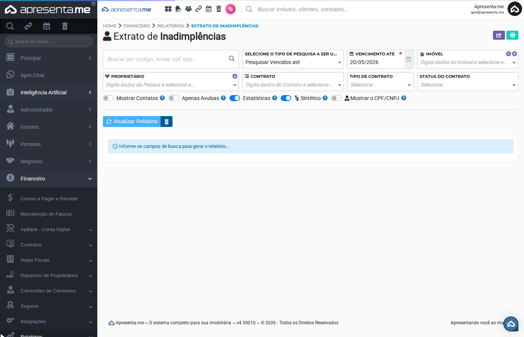
Task: Show help for Sintético
Action: (325, 98)
